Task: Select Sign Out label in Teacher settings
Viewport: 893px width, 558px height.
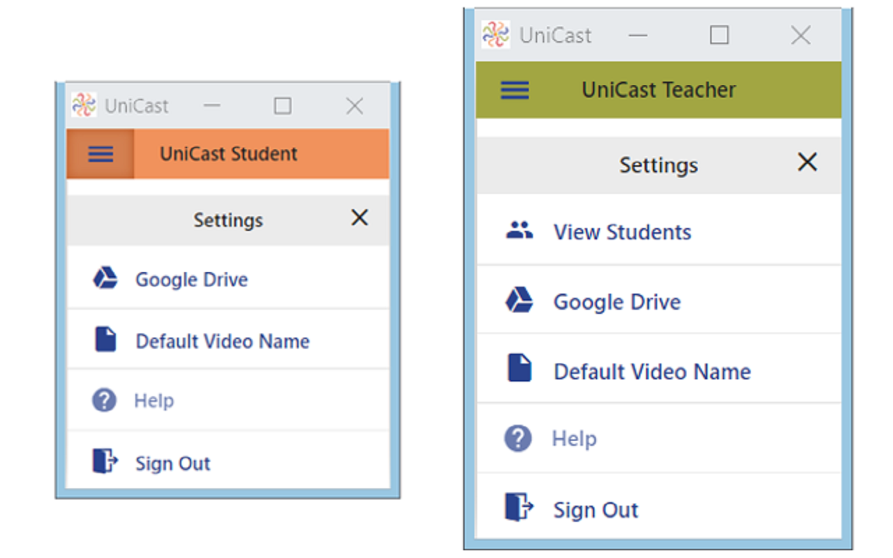Action: [x=596, y=510]
